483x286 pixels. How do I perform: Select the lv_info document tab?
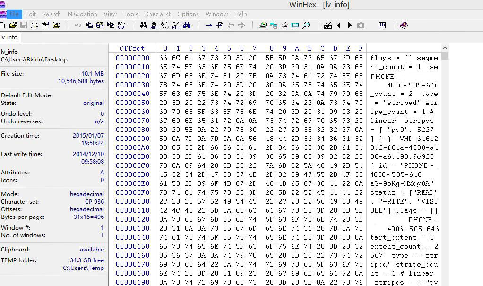pos(9,37)
